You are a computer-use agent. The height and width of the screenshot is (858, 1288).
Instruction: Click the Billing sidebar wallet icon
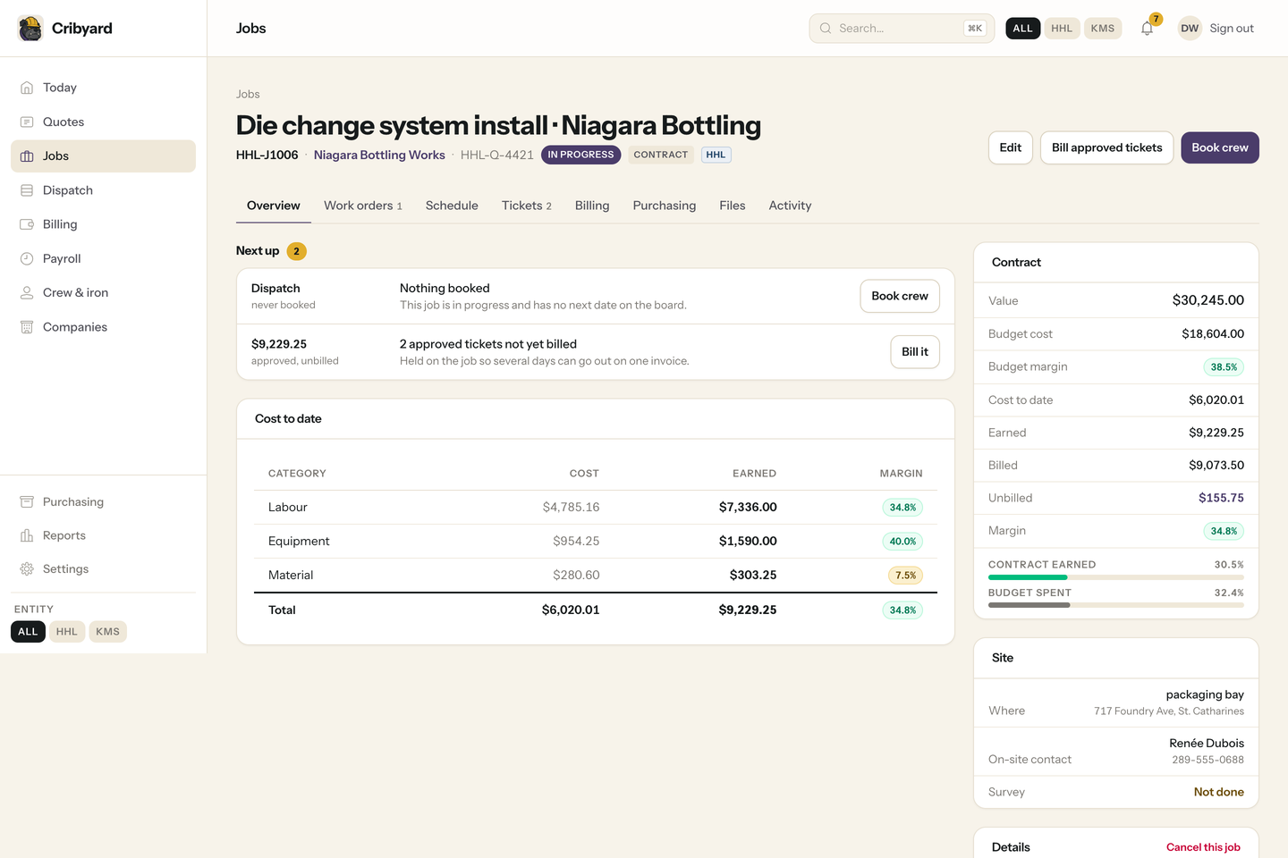pos(27,224)
